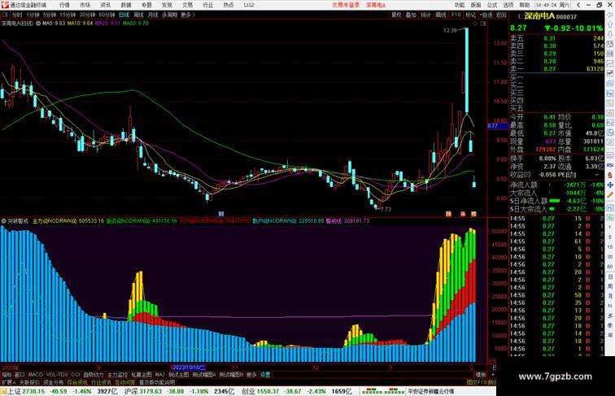Open the 功能 menu at top right
The image size is (615, 396).
click(x=460, y=5)
